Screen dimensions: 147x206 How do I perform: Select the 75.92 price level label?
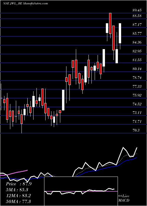[x=137, y=95]
